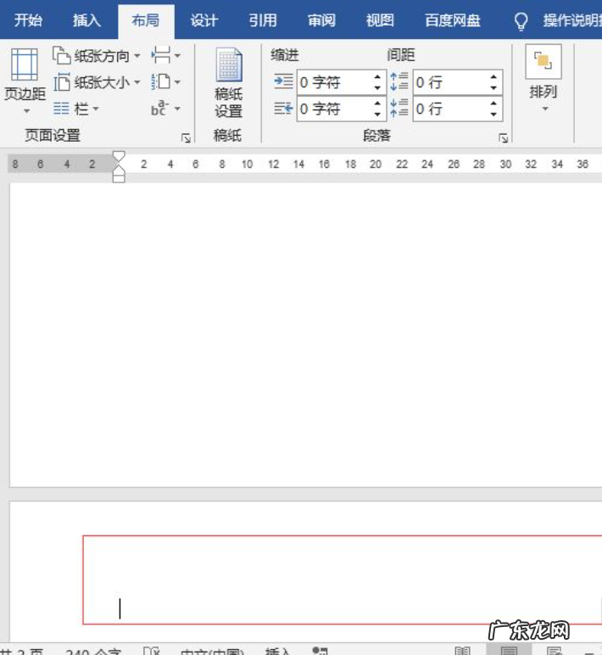Click the left indent 0 字符 field
The image size is (602, 655).
(x=332, y=83)
